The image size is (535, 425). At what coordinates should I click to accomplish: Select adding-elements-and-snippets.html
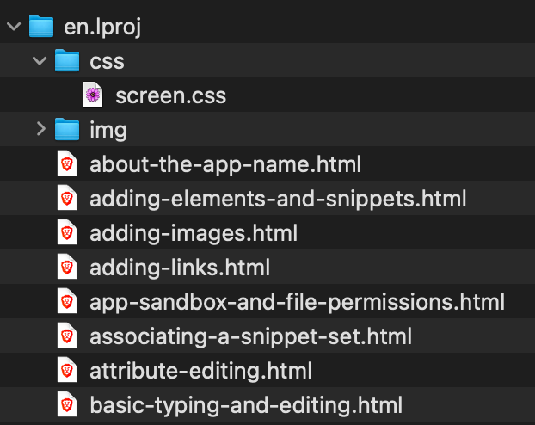pyautogui.click(x=278, y=199)
